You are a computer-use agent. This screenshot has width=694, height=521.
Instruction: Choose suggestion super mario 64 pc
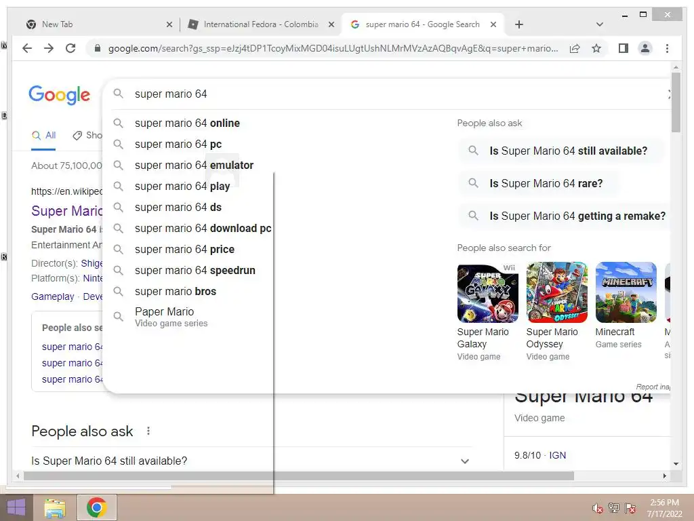(178, 144)
